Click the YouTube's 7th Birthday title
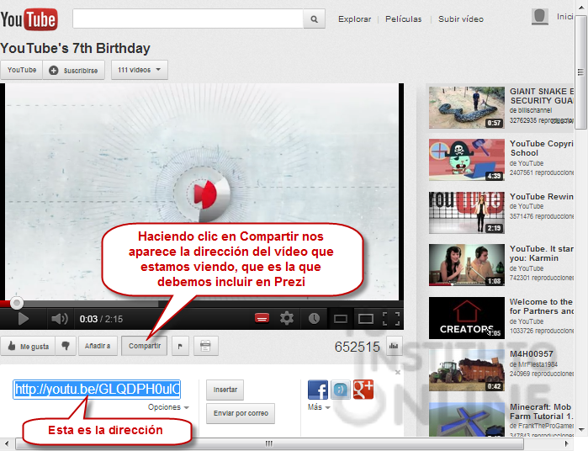588x451 pixels. click(76, 49)
